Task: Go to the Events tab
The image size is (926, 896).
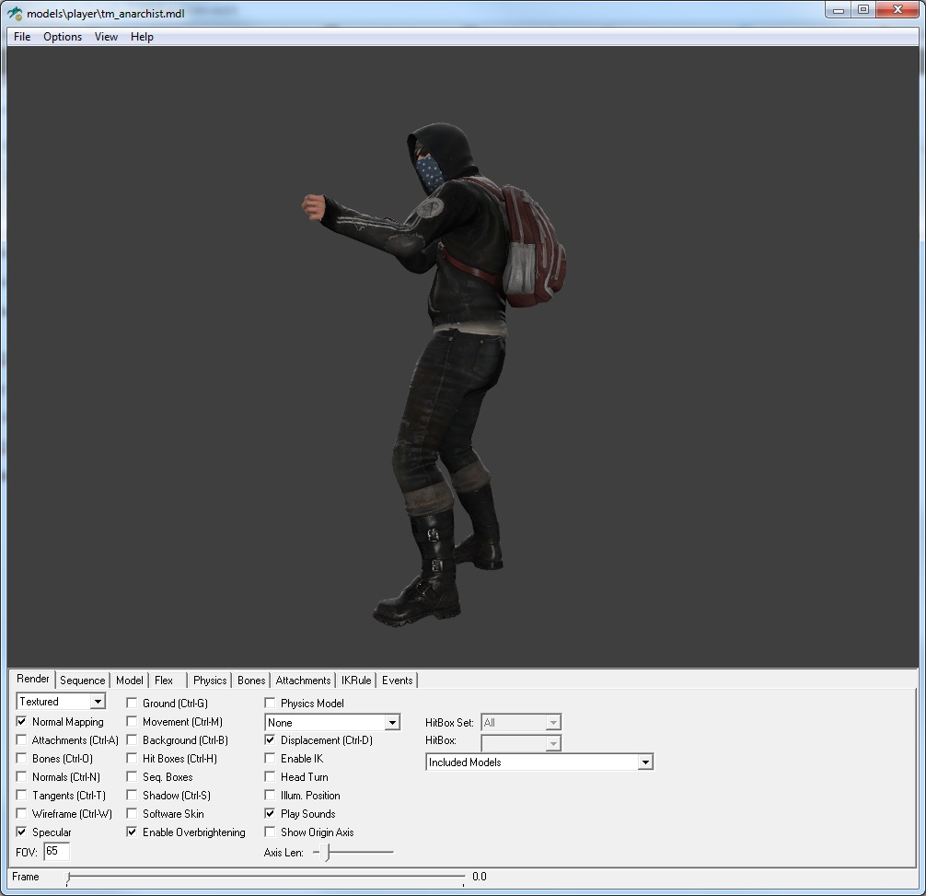Action: [397, 681]
